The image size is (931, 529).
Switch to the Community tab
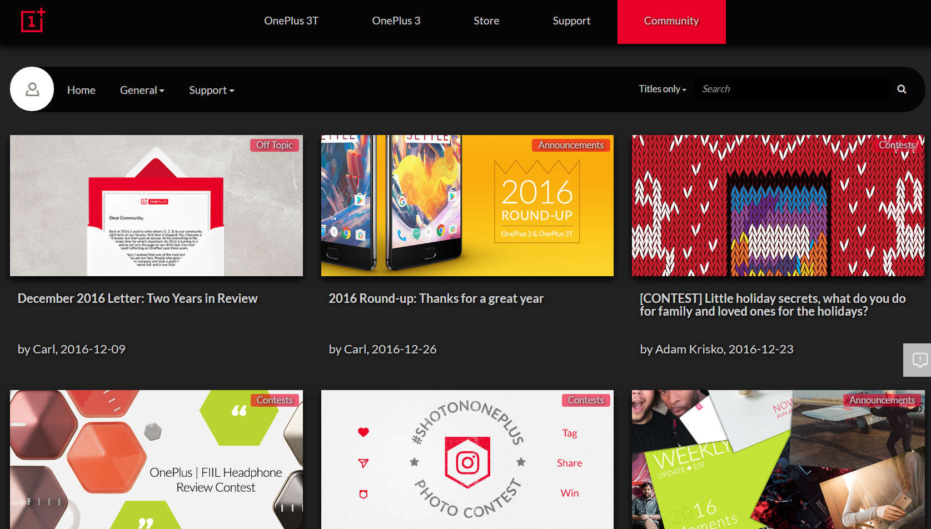pyautogui.click(x=671, y=21)
